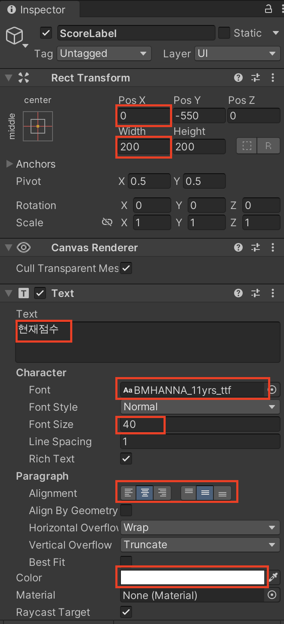
Task: Expand the Anchors foldout
Action: click(9, 164)
